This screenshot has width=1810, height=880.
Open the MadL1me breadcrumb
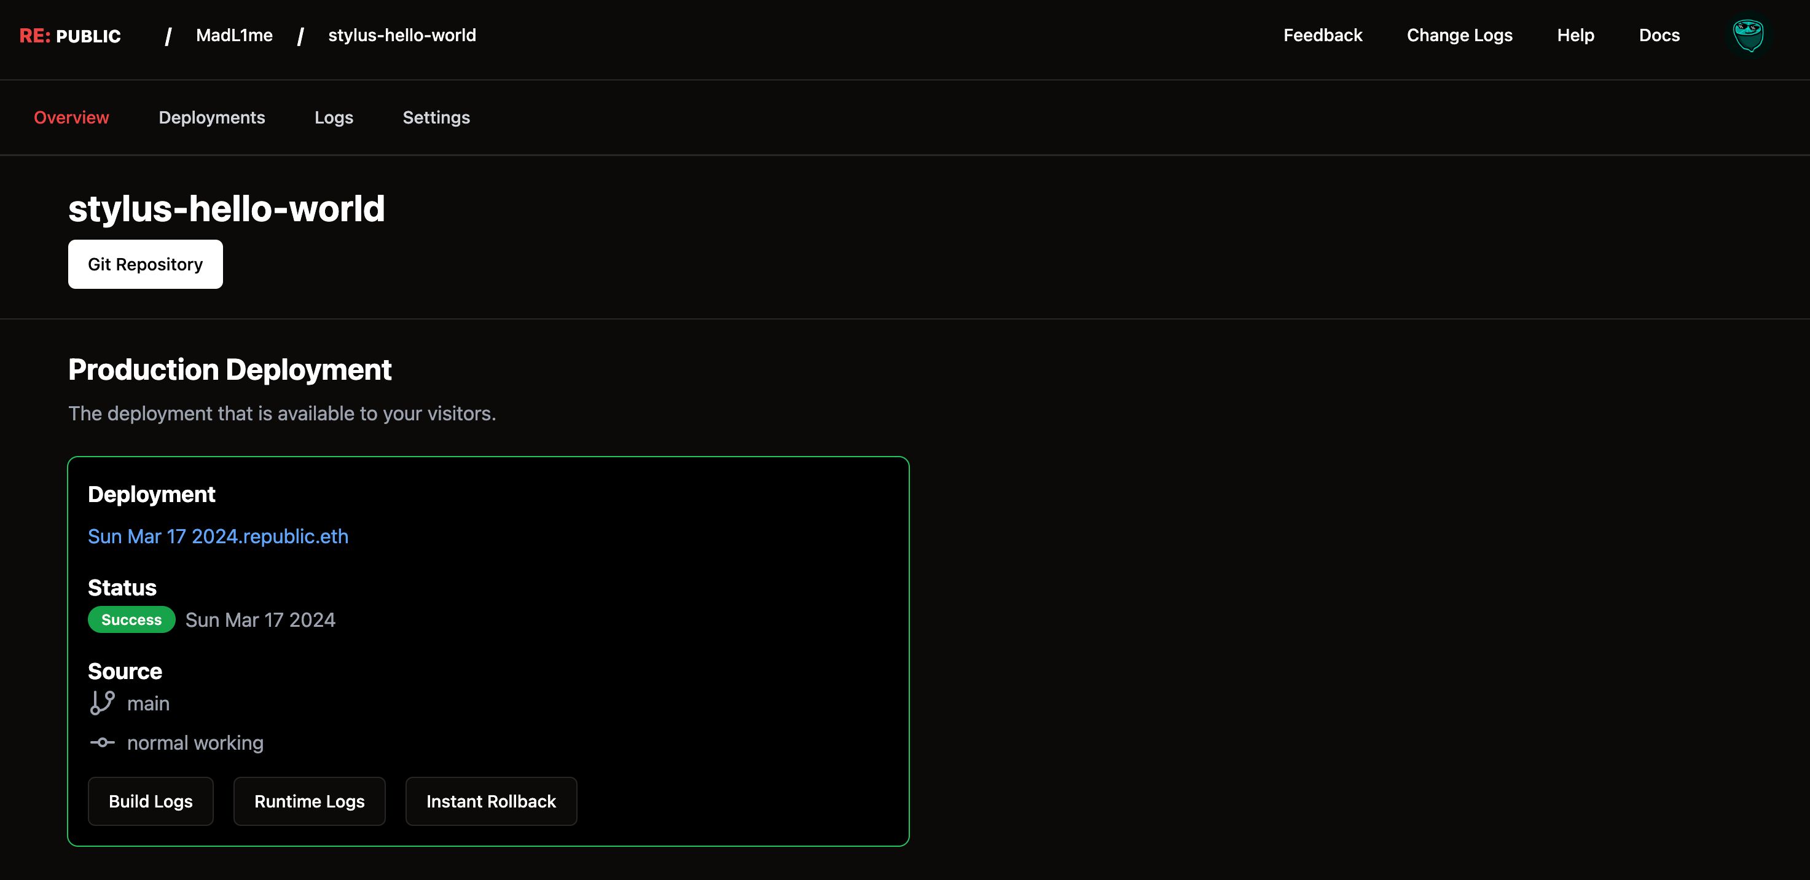point(234,35)
